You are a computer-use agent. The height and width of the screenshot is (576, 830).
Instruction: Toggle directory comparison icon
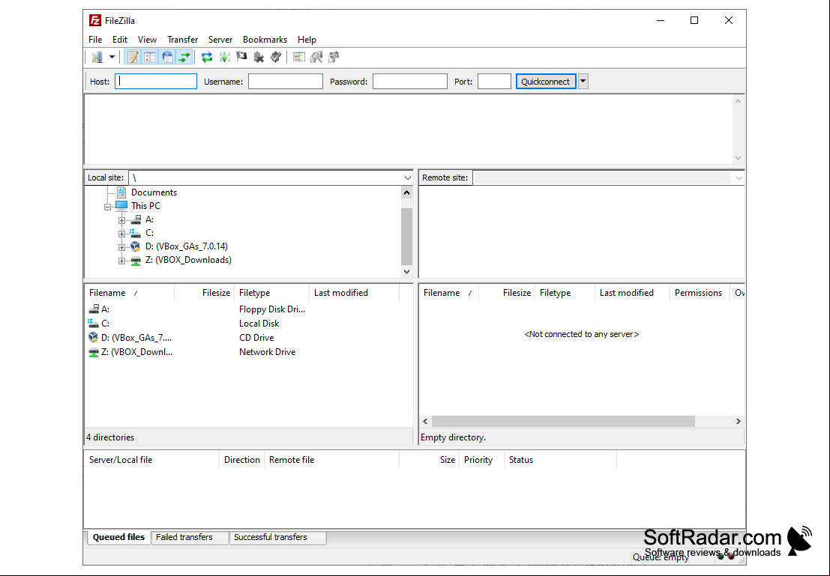point(316,57)
